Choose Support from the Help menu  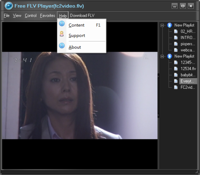tap(81, 36)
